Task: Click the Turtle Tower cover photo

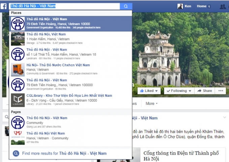Action: (x=181, y=49)
